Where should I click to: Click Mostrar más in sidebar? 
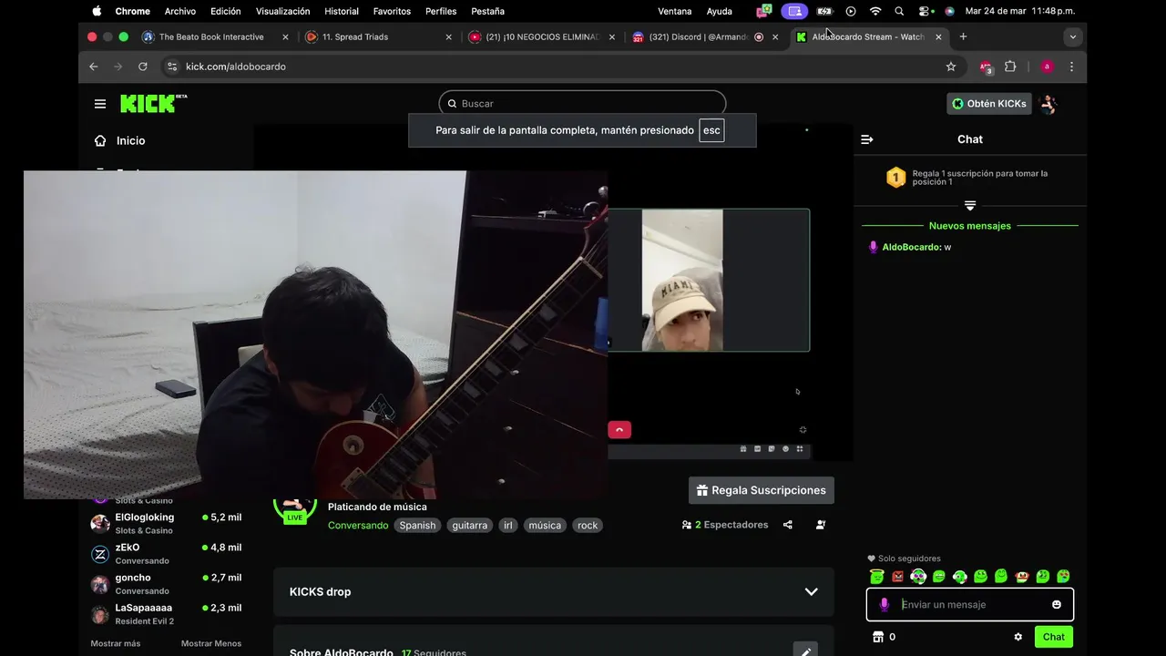coord(116,643)
